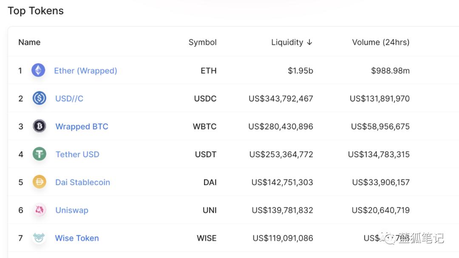
Task: Sort table by Symbol column header
Action: (203, 43)
